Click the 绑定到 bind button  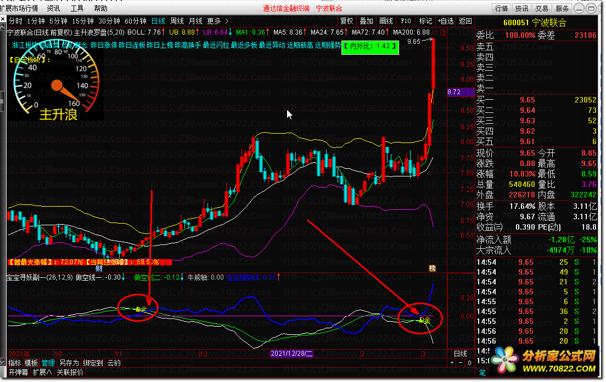click(x=93, y=363)
